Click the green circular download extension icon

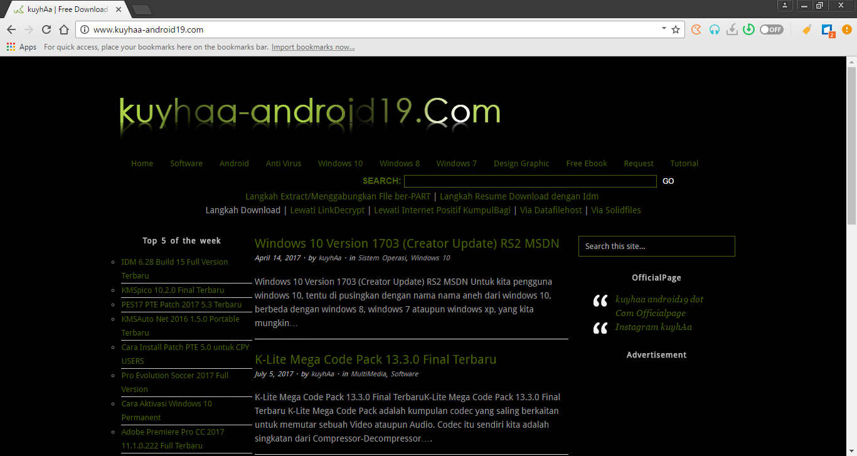748,29
